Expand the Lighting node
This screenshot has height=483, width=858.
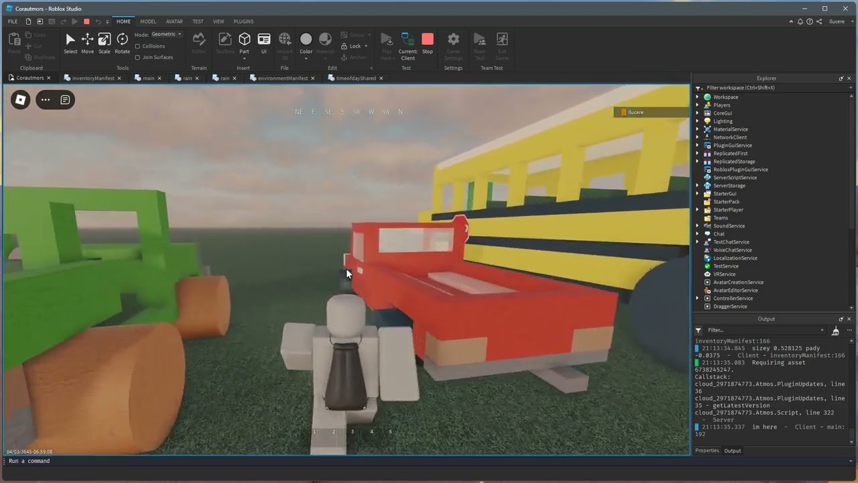point(697,121)
